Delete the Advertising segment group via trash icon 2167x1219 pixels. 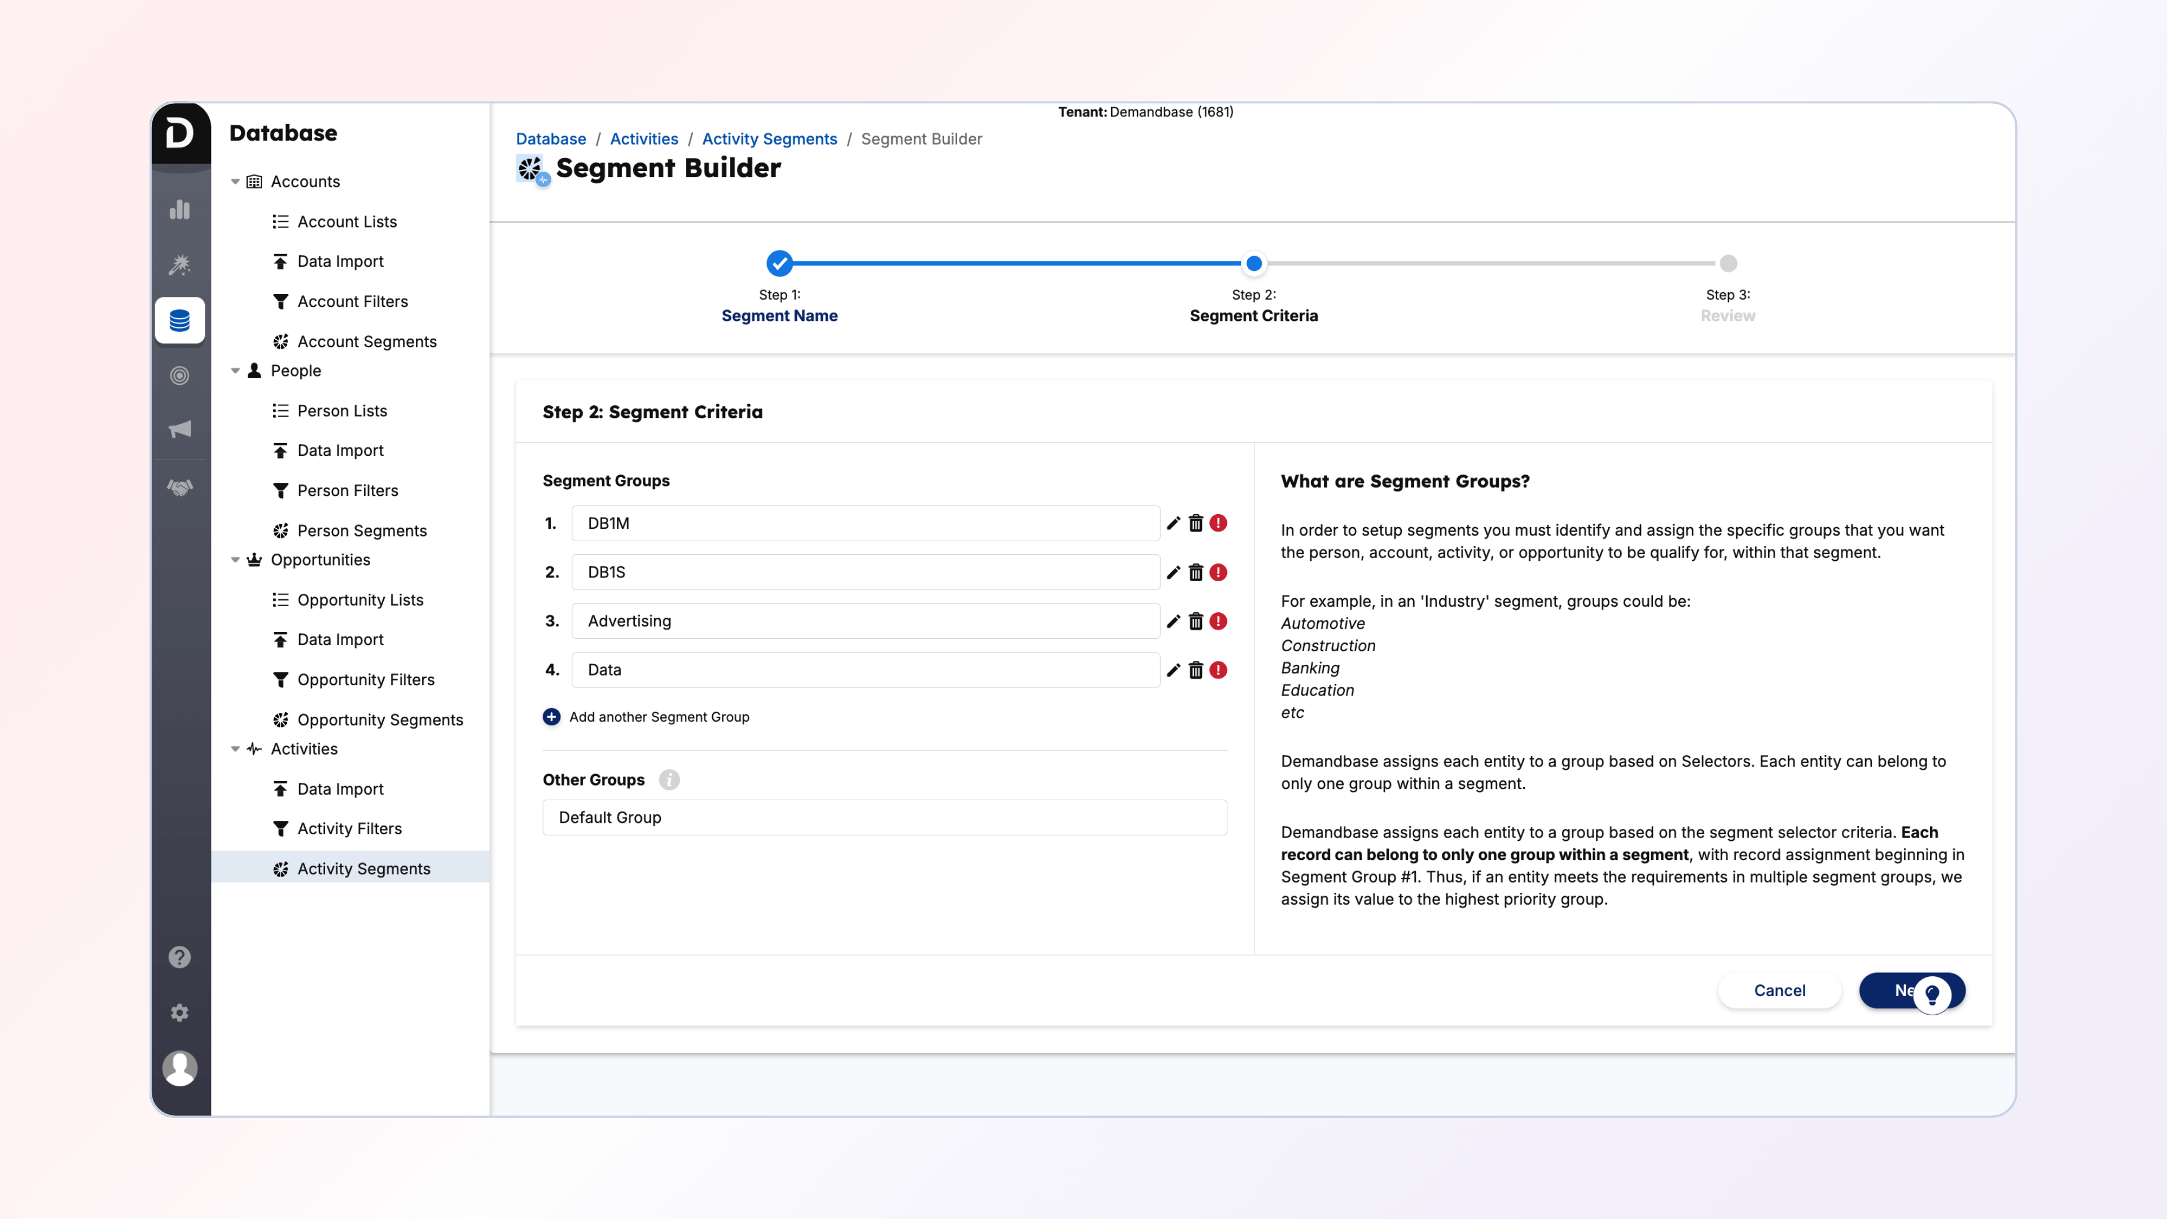(1195, 621)
